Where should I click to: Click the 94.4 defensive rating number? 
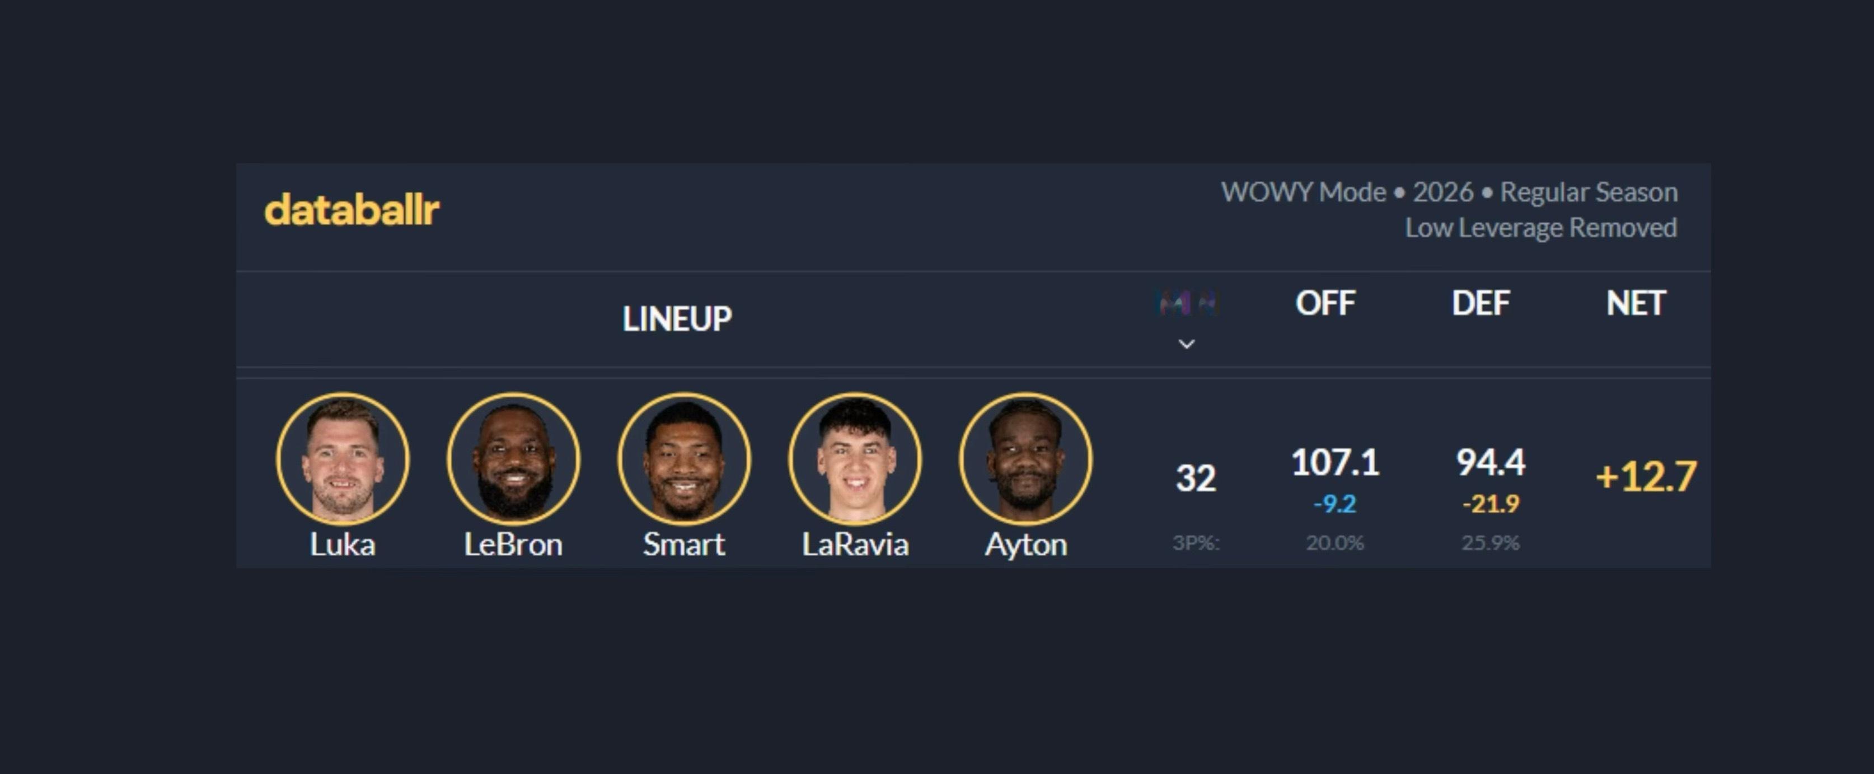[x=1491, y=463]
